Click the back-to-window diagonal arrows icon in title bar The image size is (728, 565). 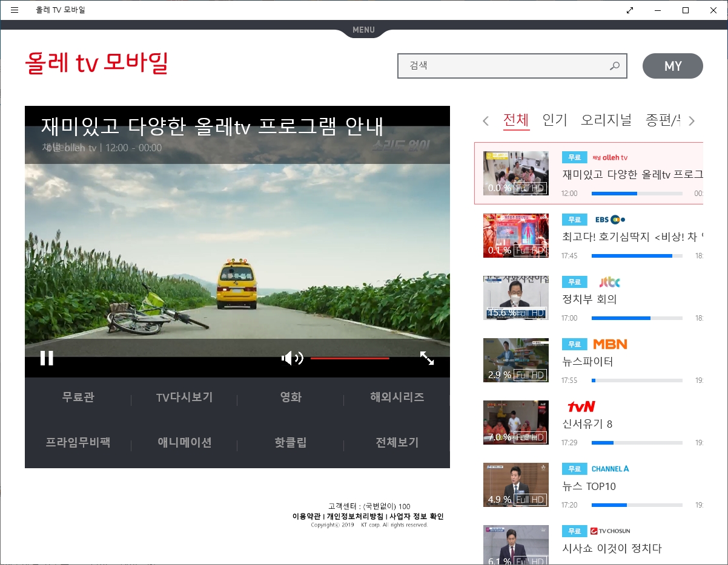(x=630, y=10)
